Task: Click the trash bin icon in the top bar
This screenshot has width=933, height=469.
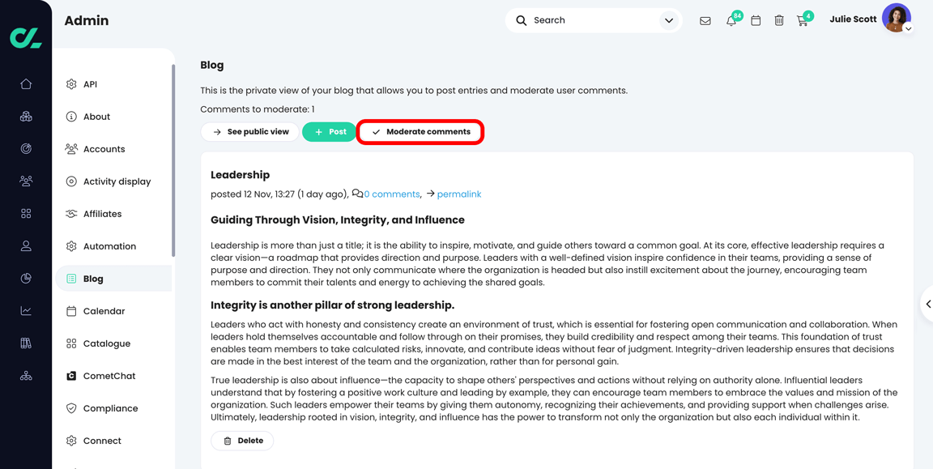Action: pos(779,19)
